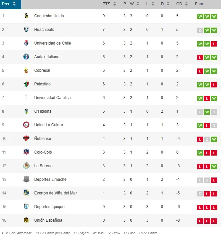Click the Colo-Colo club badge

(x=26, y=152)
